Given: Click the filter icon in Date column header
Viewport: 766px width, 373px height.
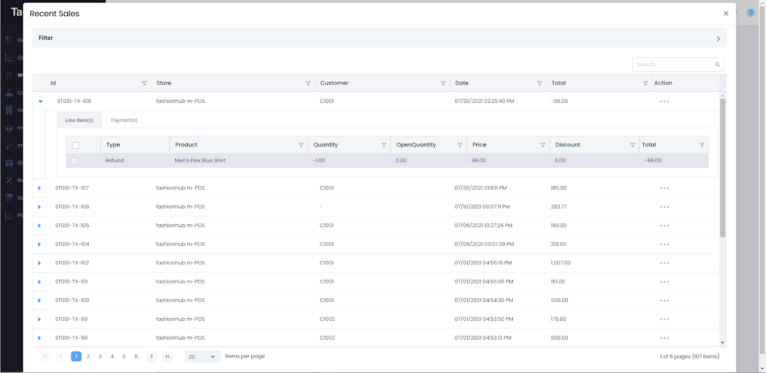Looking at the screenshot, I should point(539,83).
